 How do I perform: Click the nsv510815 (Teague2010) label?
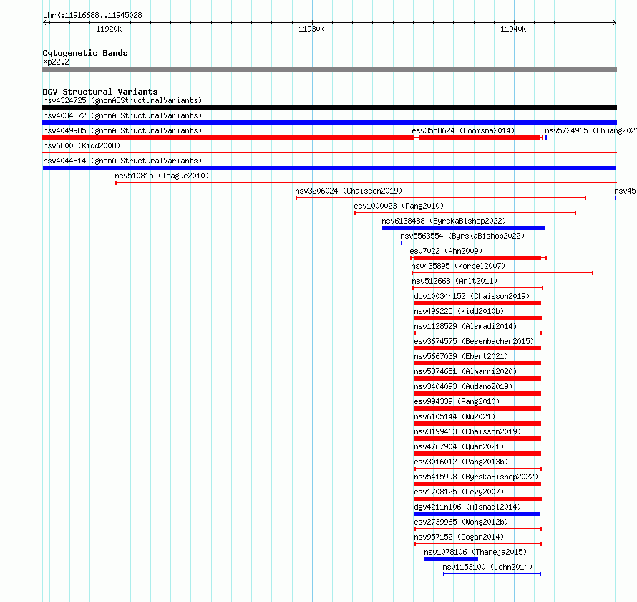pyautogui.click(x=162, y=176)
